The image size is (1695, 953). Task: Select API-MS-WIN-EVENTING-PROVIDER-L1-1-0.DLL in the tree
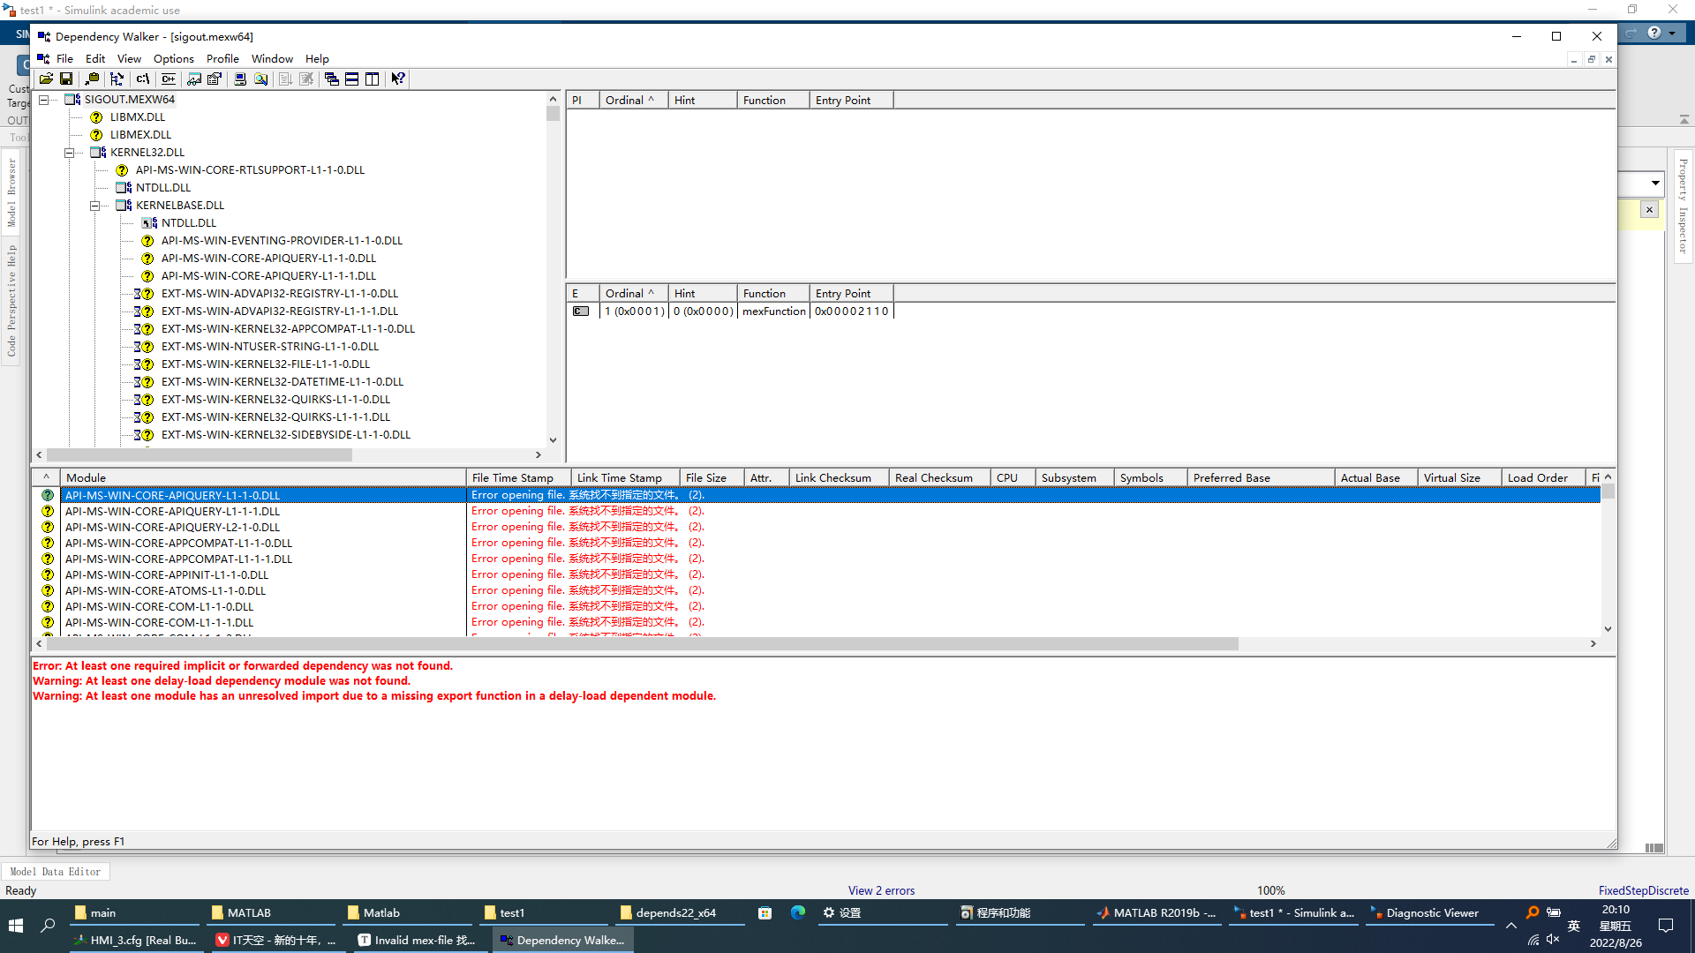tap(282, 241)
